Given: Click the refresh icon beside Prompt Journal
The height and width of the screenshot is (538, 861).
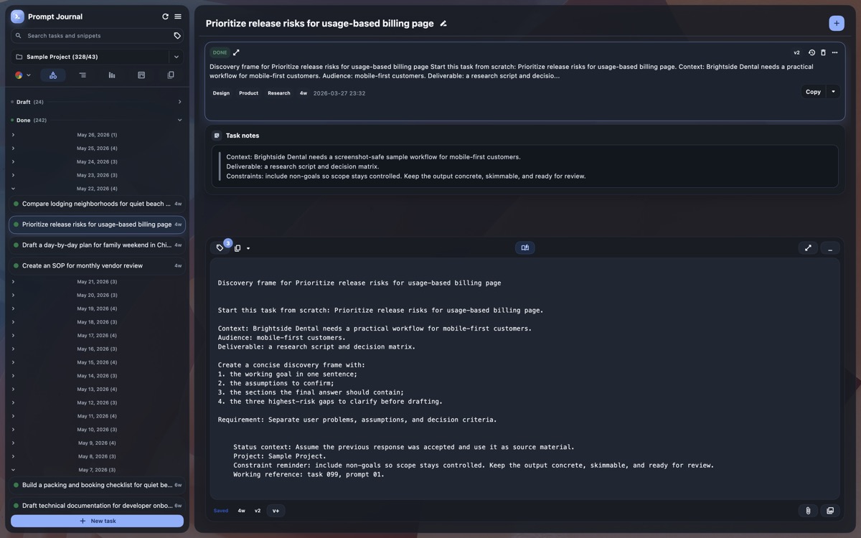Looking at the screenshot, I should pos(166,16).
